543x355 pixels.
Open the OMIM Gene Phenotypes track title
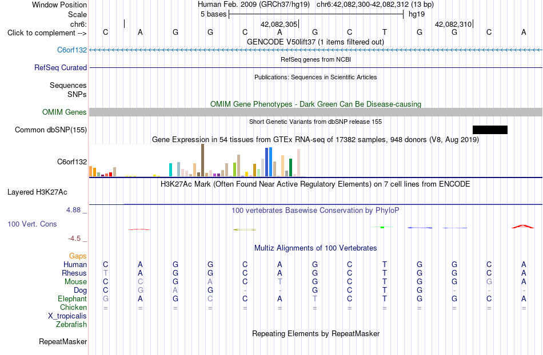[x=316, y=104]
